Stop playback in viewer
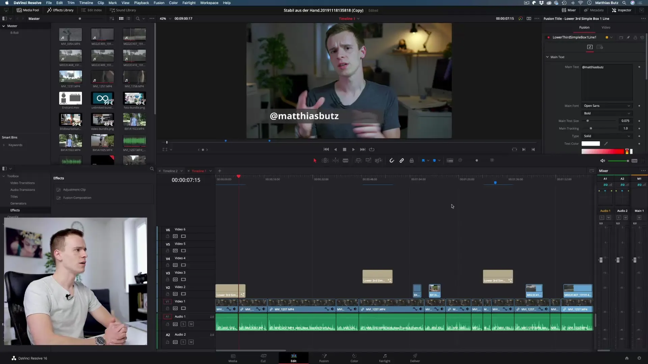The width and height of the screenshot is (648, 364). point(345,149)
